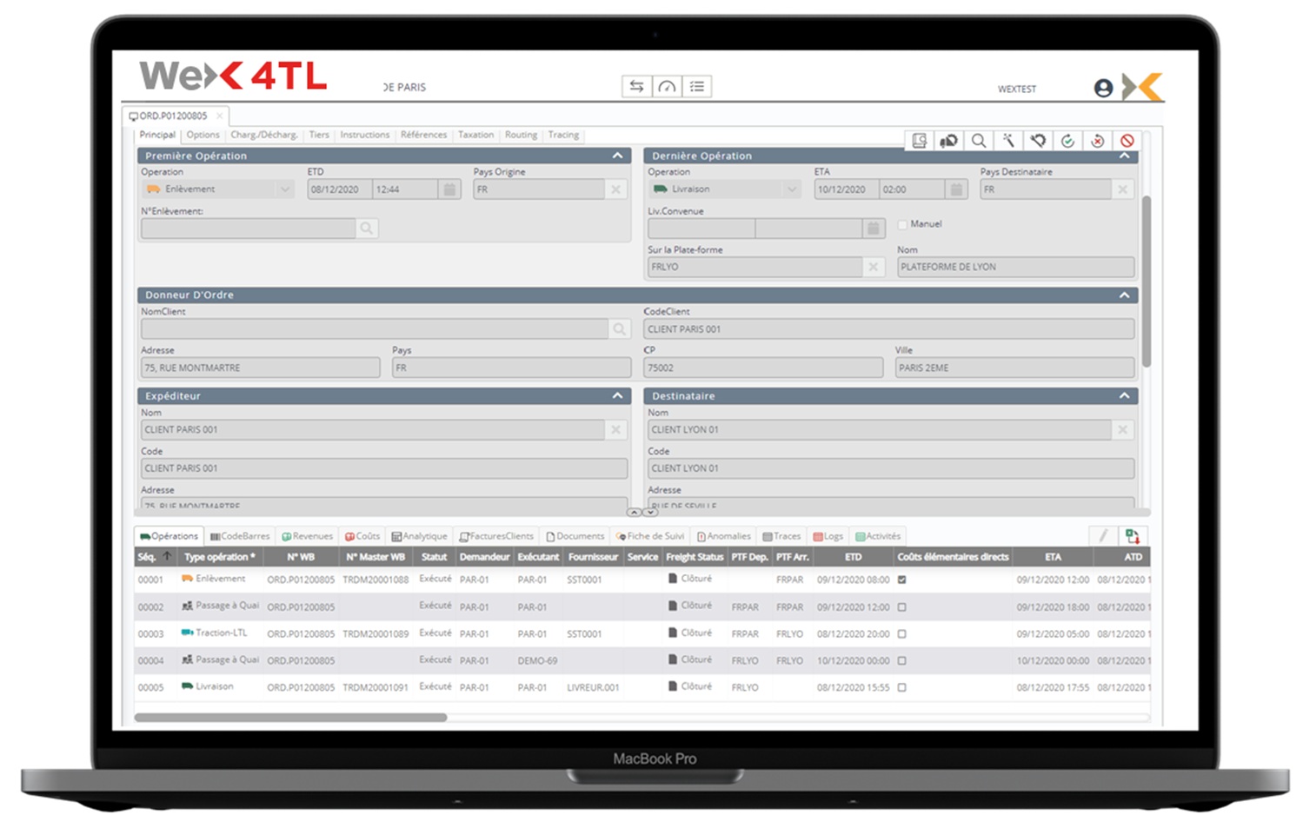Switch to the Taxation tab
1303x835 pixels.
tap(475, 135)
